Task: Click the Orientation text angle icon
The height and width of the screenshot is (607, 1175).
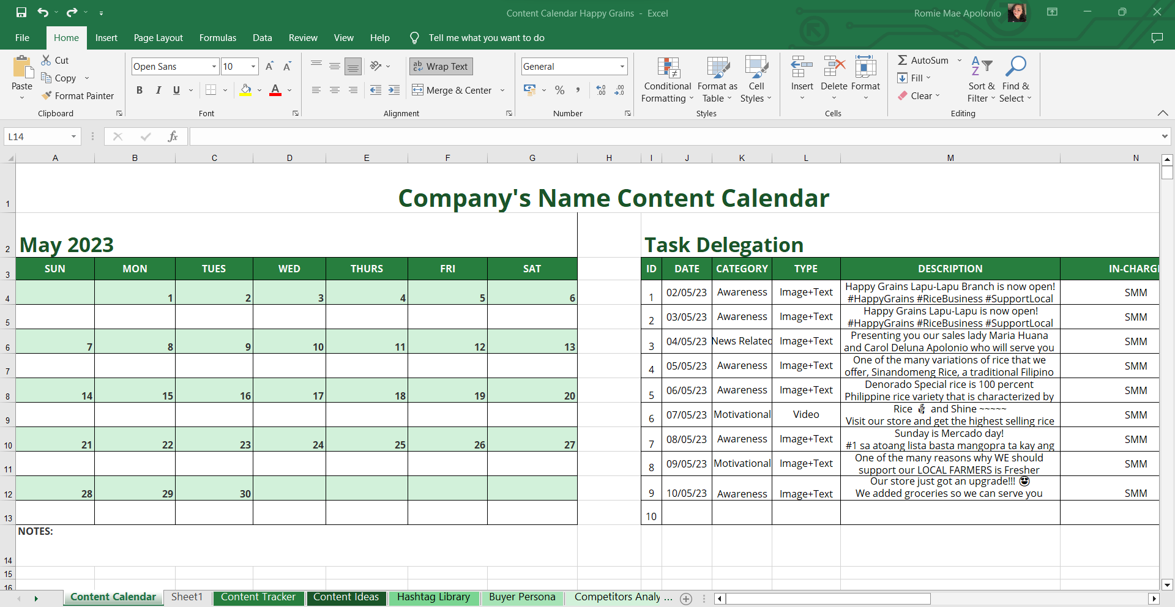Action: tap(376, 66)
